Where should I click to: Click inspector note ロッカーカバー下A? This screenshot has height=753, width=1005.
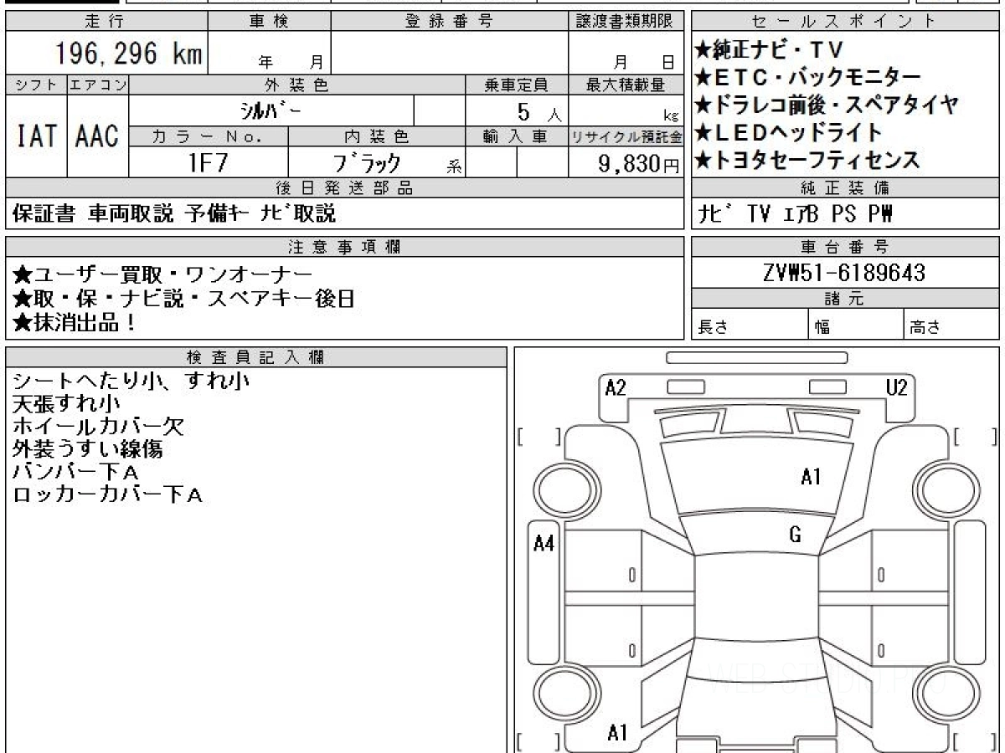(x=108, y=494)
